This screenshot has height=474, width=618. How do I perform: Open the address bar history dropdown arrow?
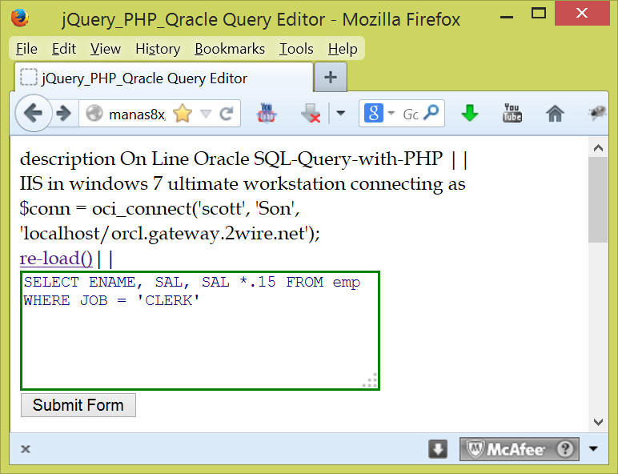click(206, 114)
